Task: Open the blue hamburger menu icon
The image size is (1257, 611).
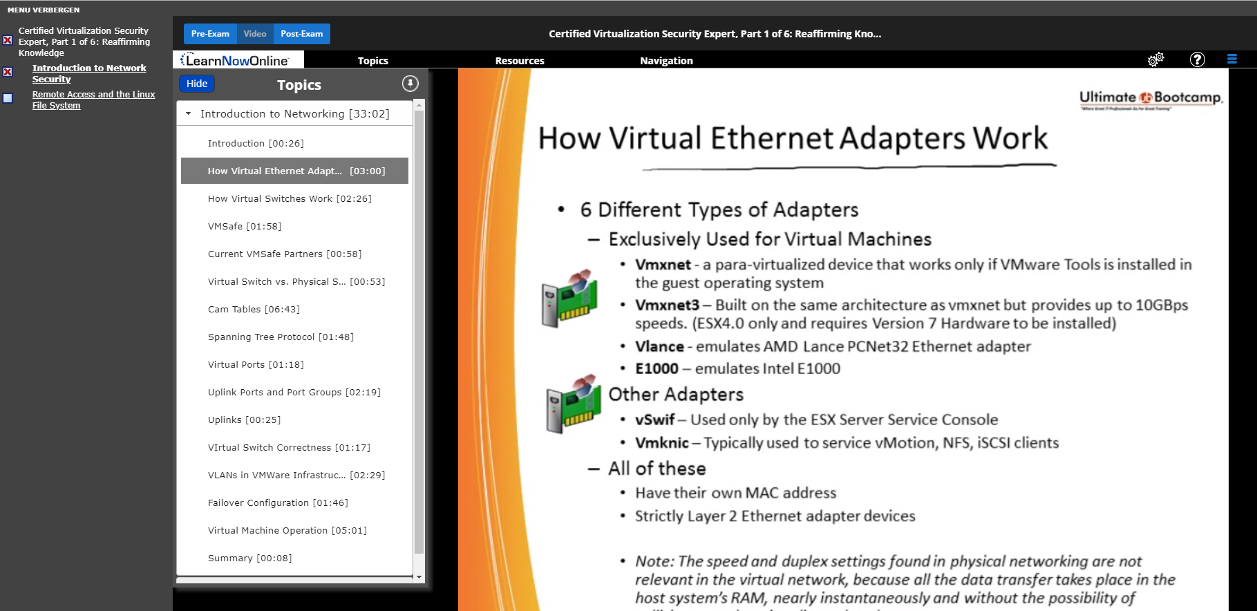Action: click(1231, 59)
